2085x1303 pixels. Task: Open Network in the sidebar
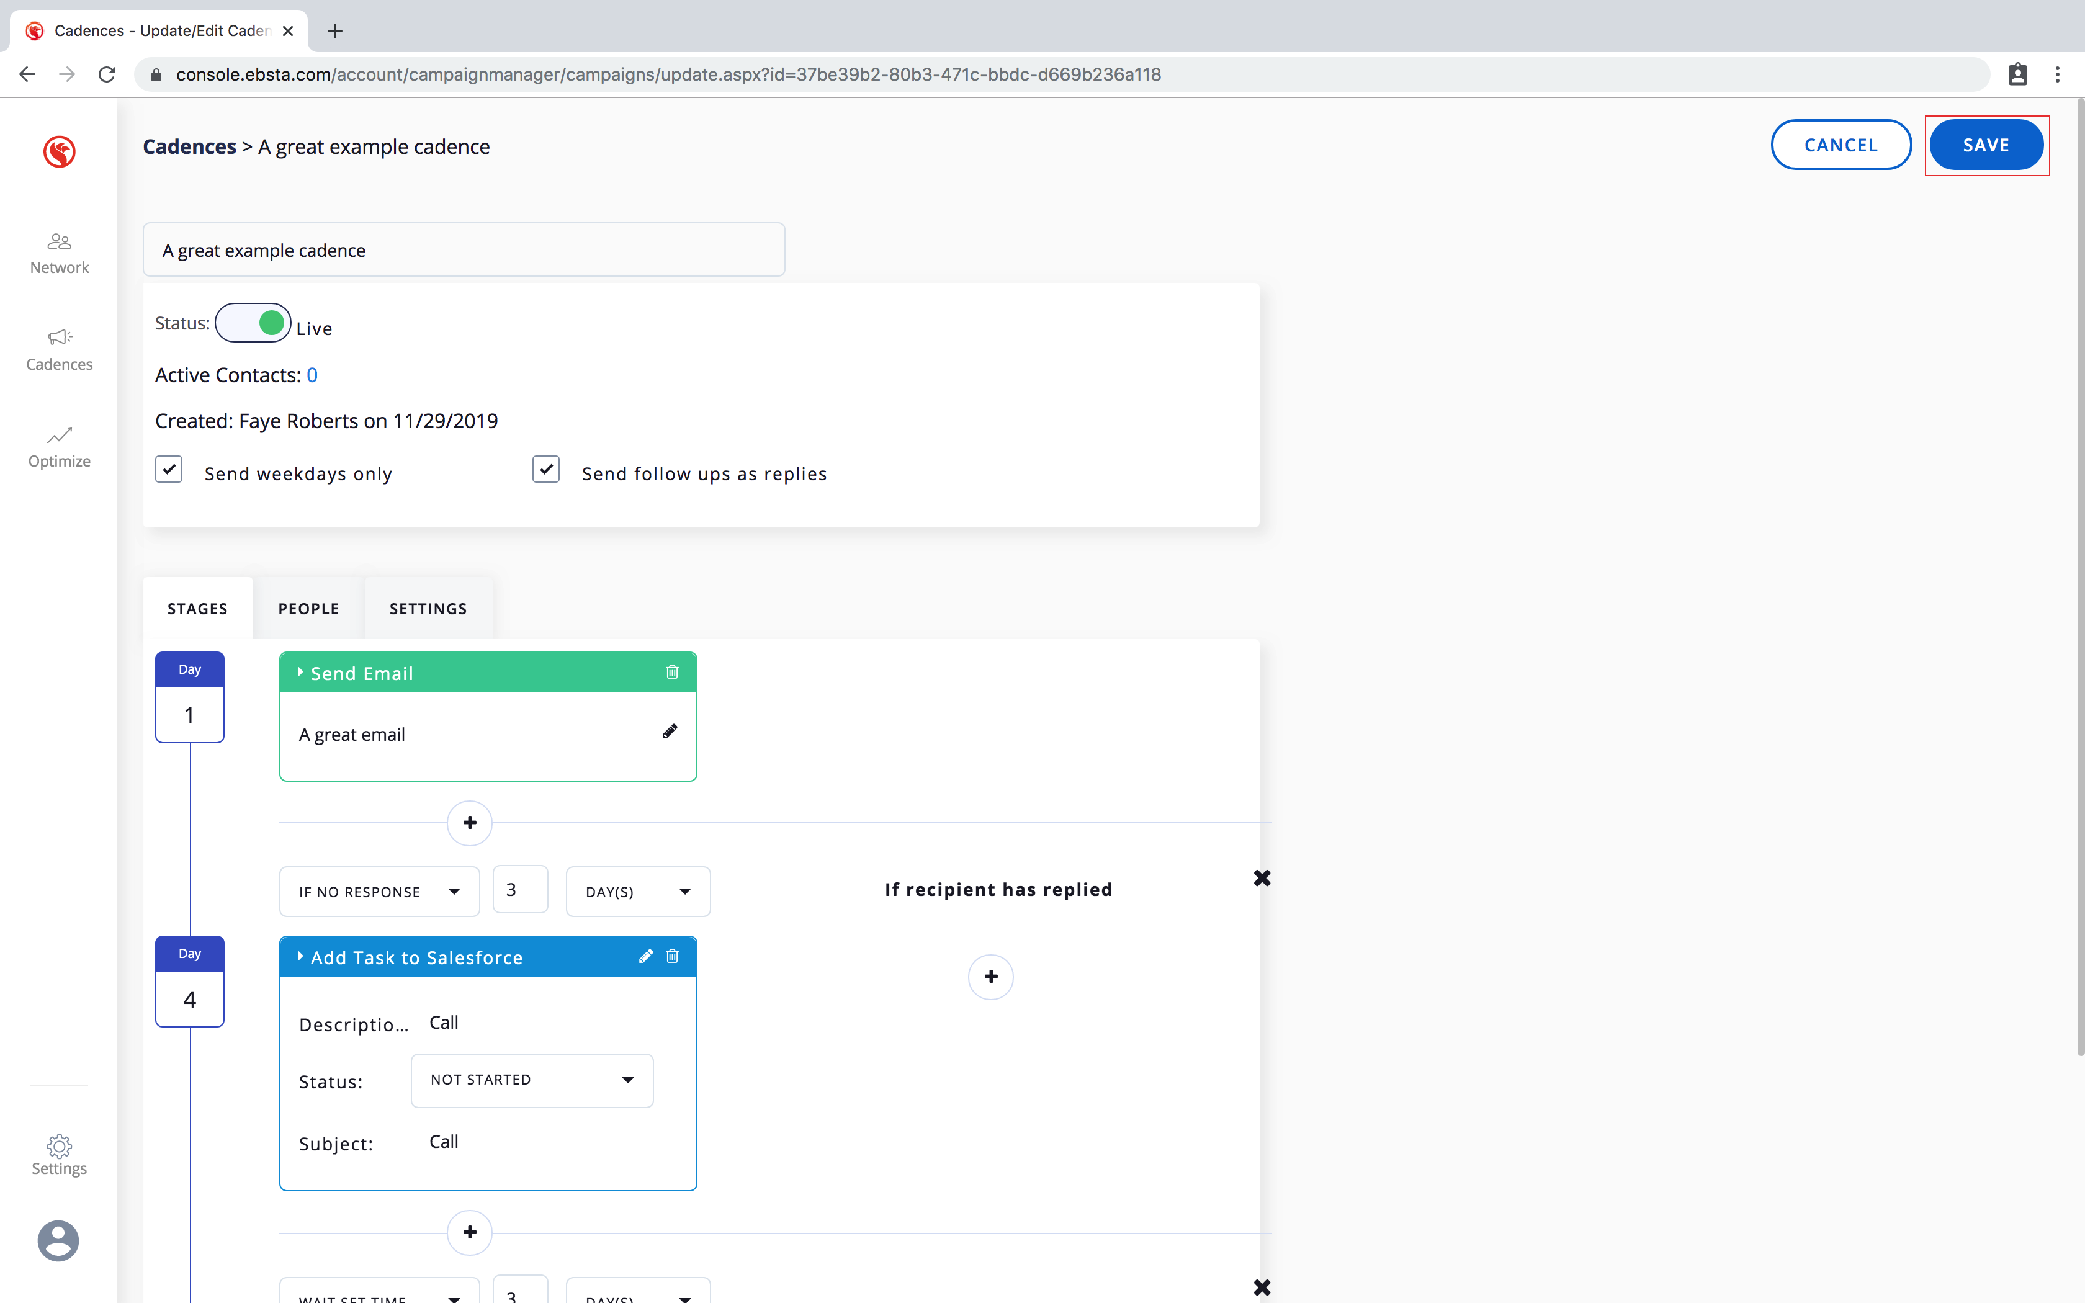58,253
